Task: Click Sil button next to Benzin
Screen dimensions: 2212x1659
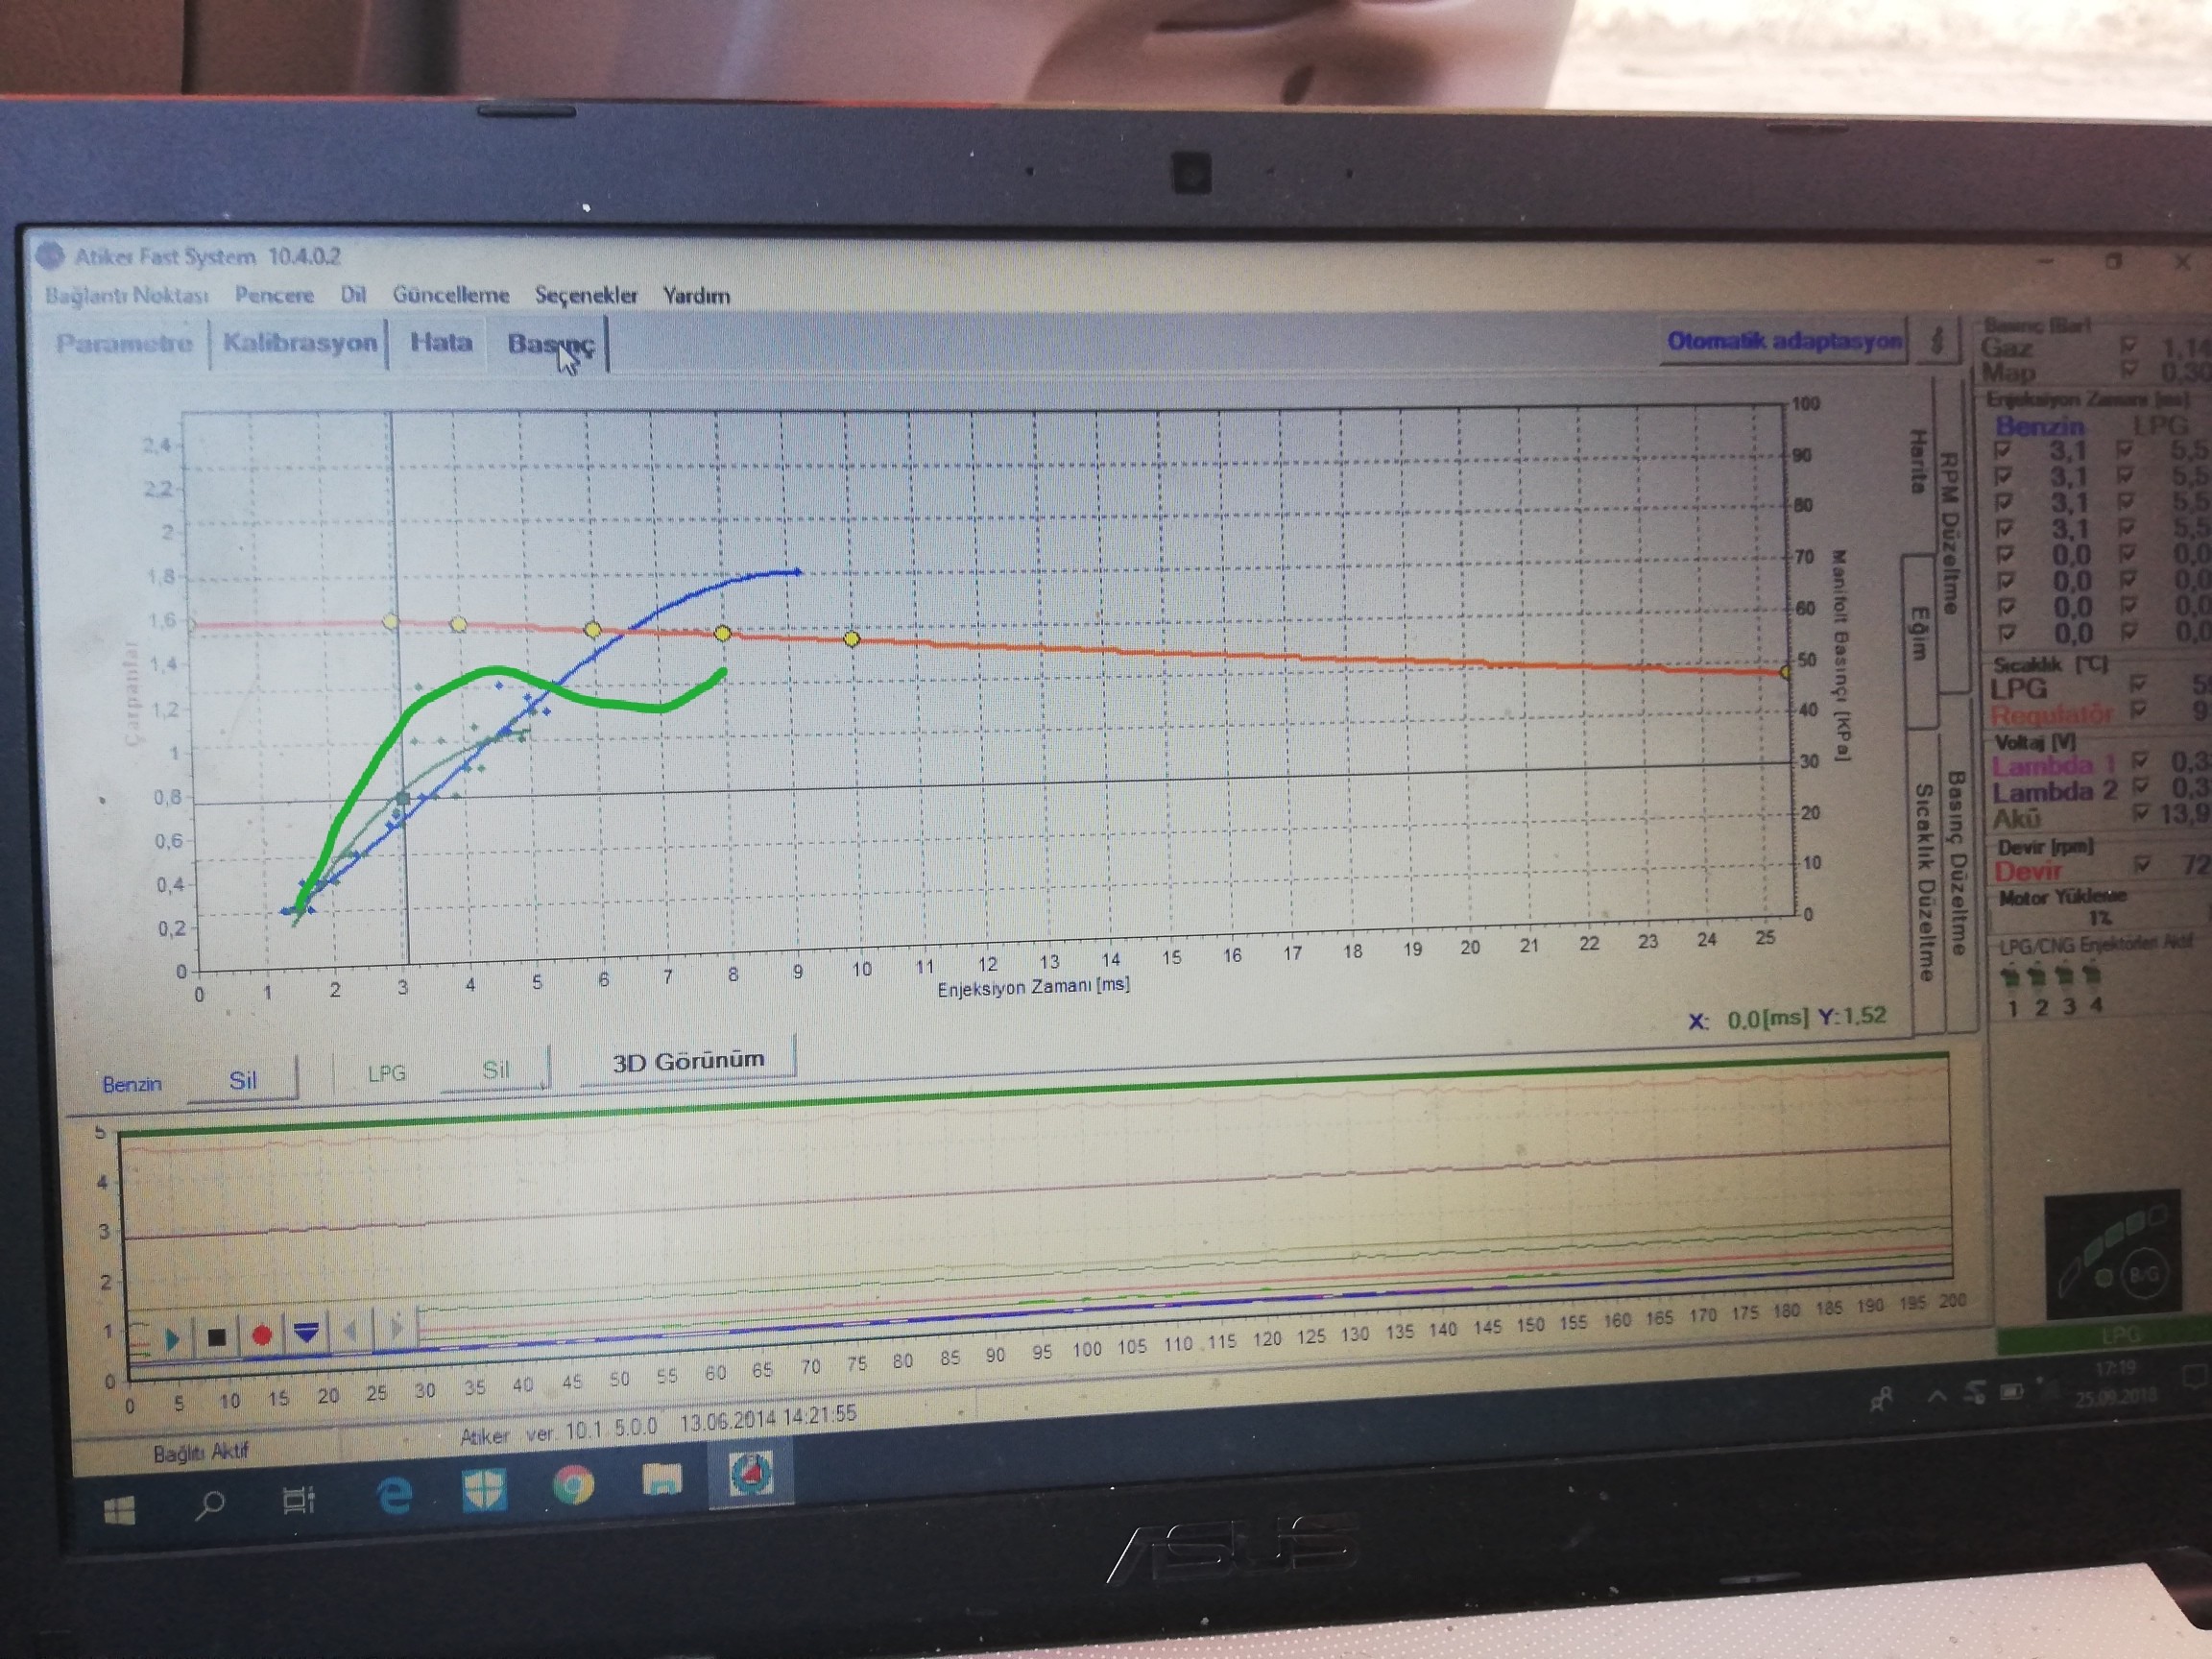Action: point(243,1081)
